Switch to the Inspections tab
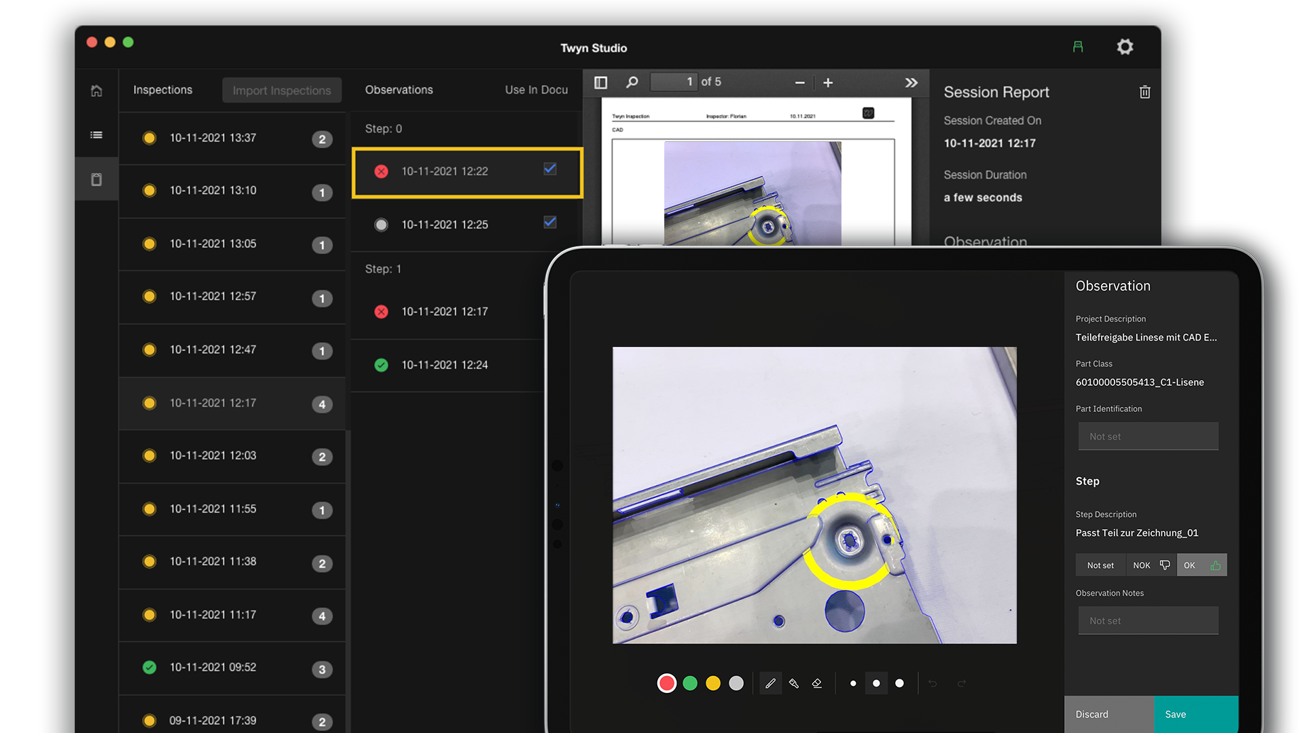This screenshot has width=1304, height=733. 162,90
